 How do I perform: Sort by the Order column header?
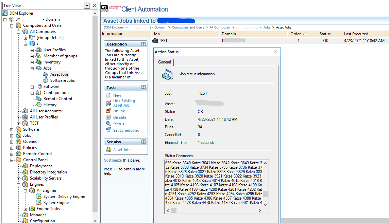pos(298,34)
